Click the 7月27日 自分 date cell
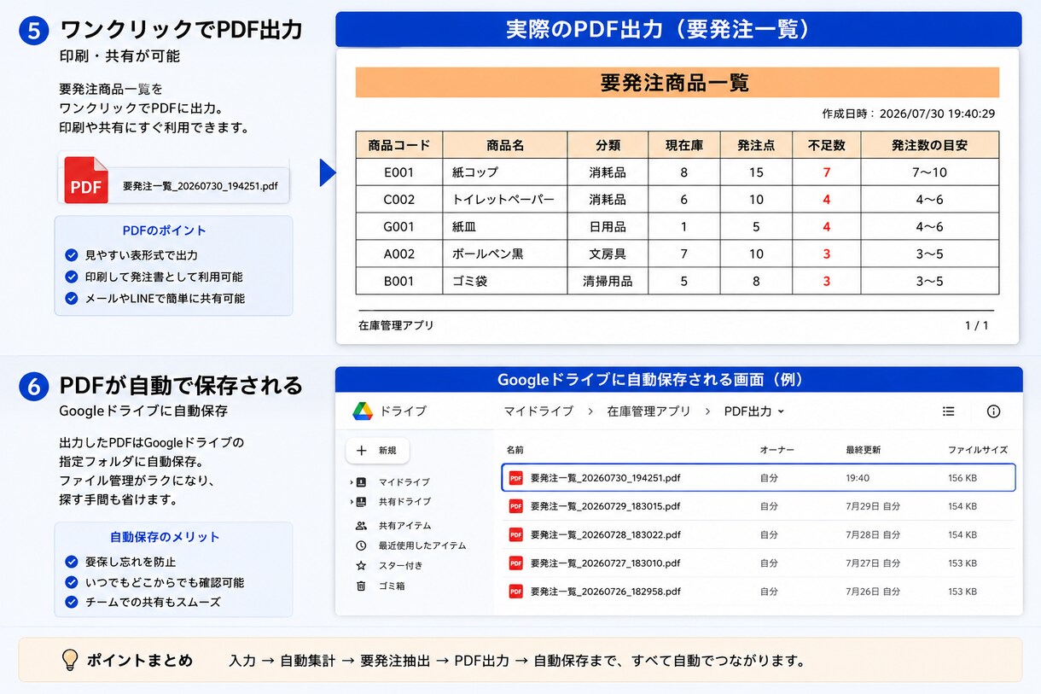 click(873, 563)
